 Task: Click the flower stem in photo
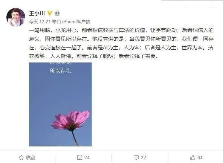click(x=75, y=139)
